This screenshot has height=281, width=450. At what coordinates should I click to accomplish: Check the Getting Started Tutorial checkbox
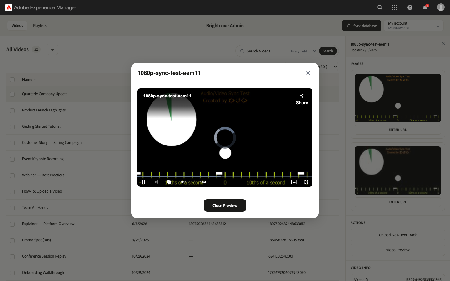click(x=12, y=126)
